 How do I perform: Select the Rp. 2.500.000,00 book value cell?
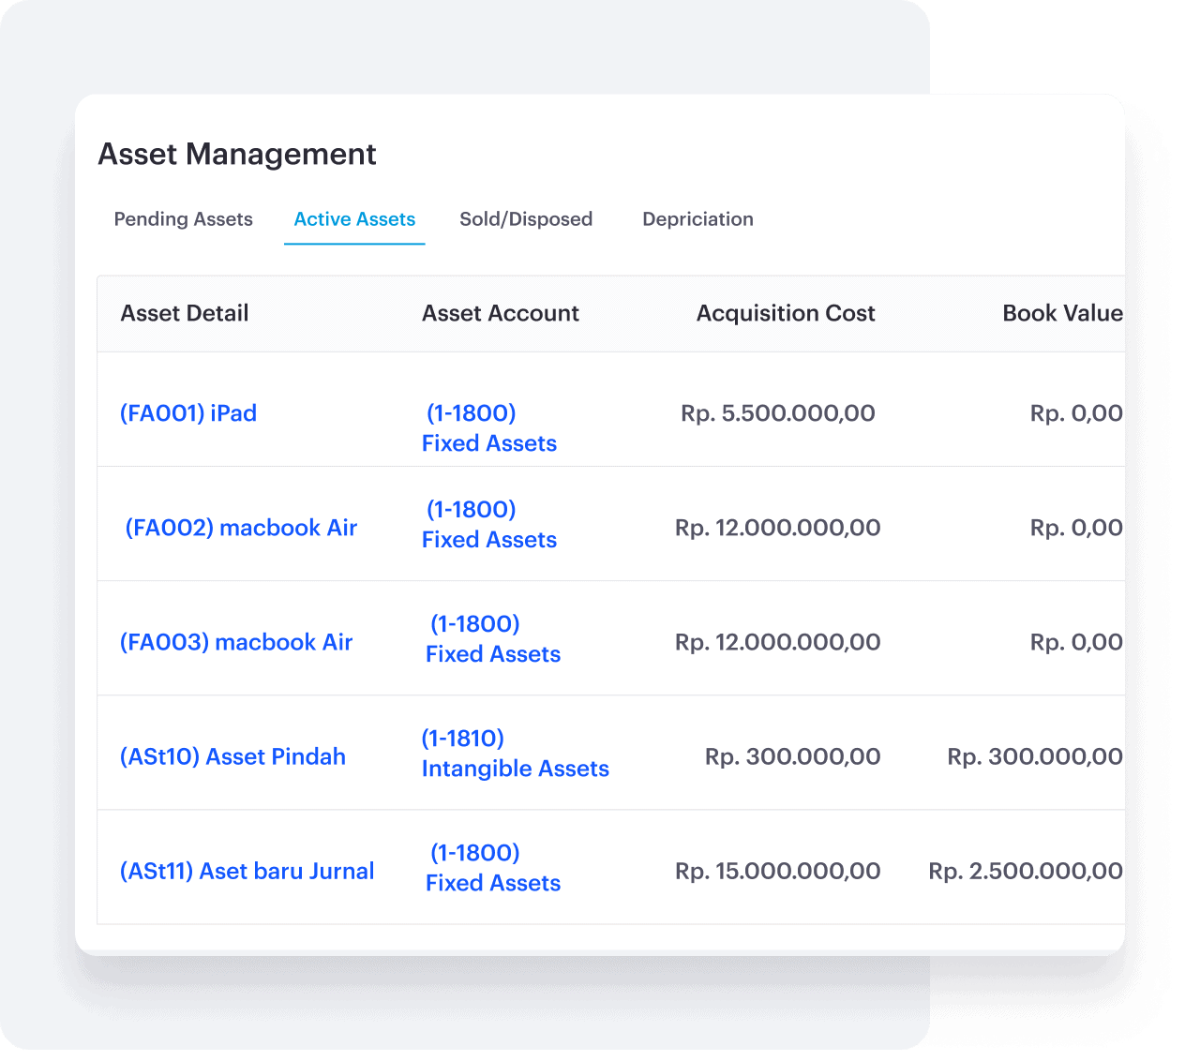click(1025, 871)
